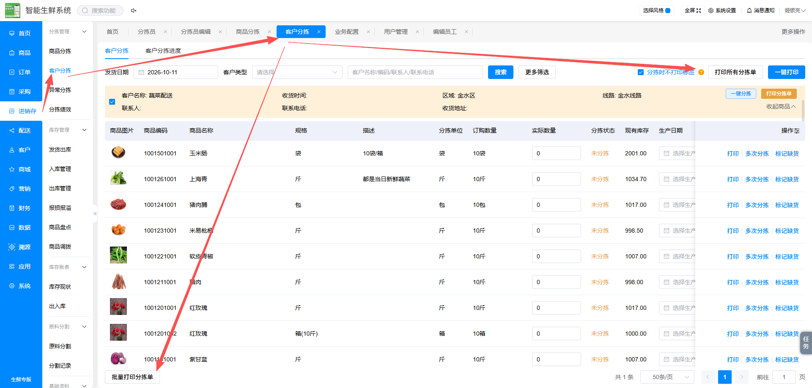
Task: Toggle 蔬菜配送 customer checkbox
Action: (112, 102)
